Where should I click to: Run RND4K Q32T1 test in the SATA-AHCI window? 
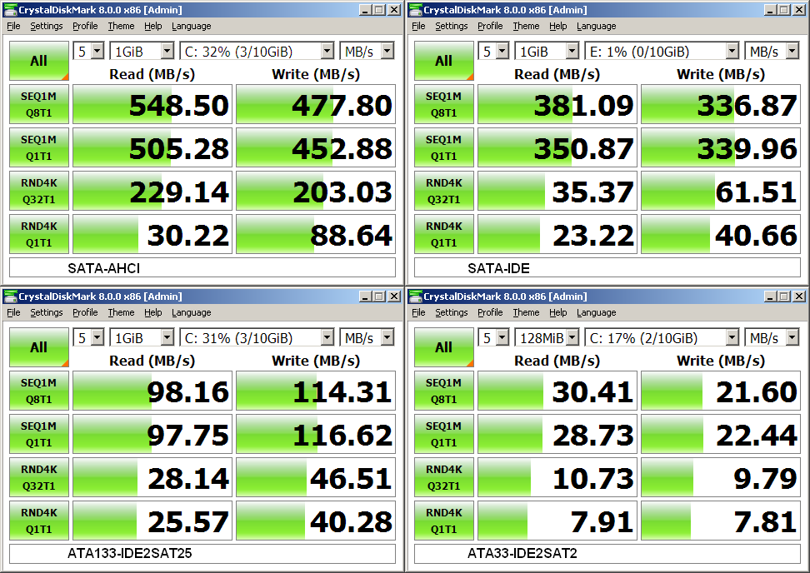tap(38, 191)
